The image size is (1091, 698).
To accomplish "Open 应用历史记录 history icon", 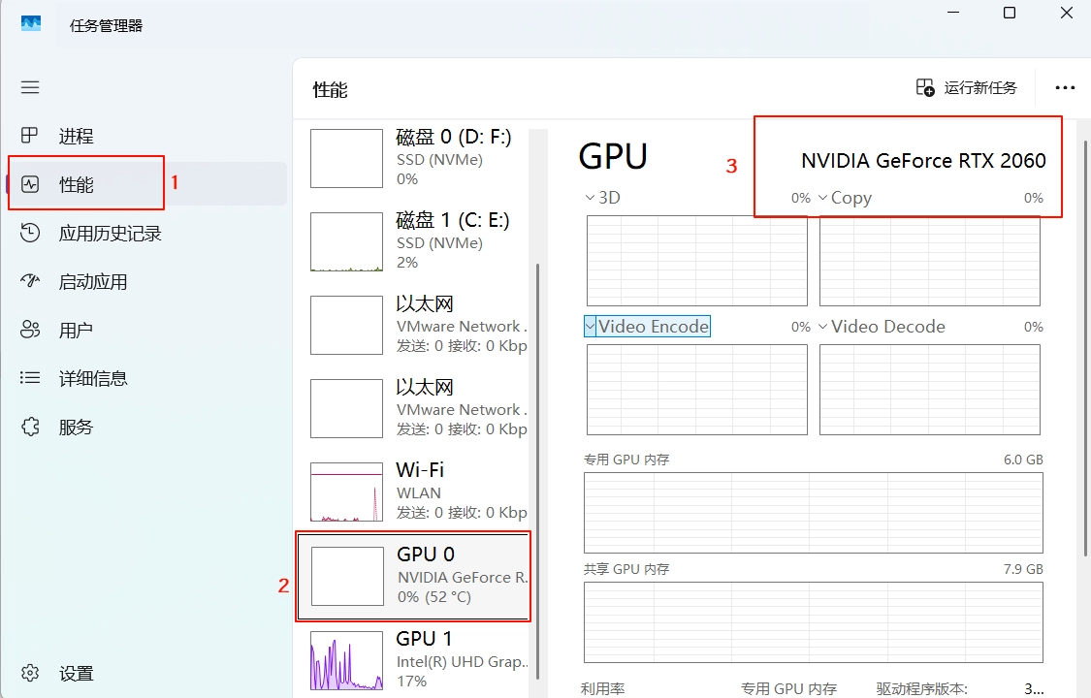I will point(30,233).
